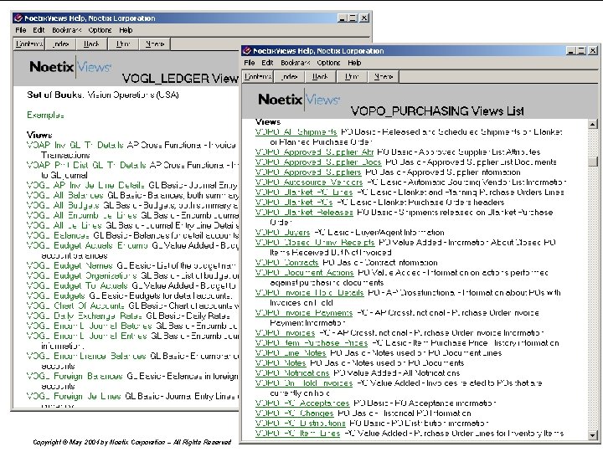603x452 pixels.
Task: Open VOGL_All_Balances link in ledger window
Action: (x=65, y=195)
